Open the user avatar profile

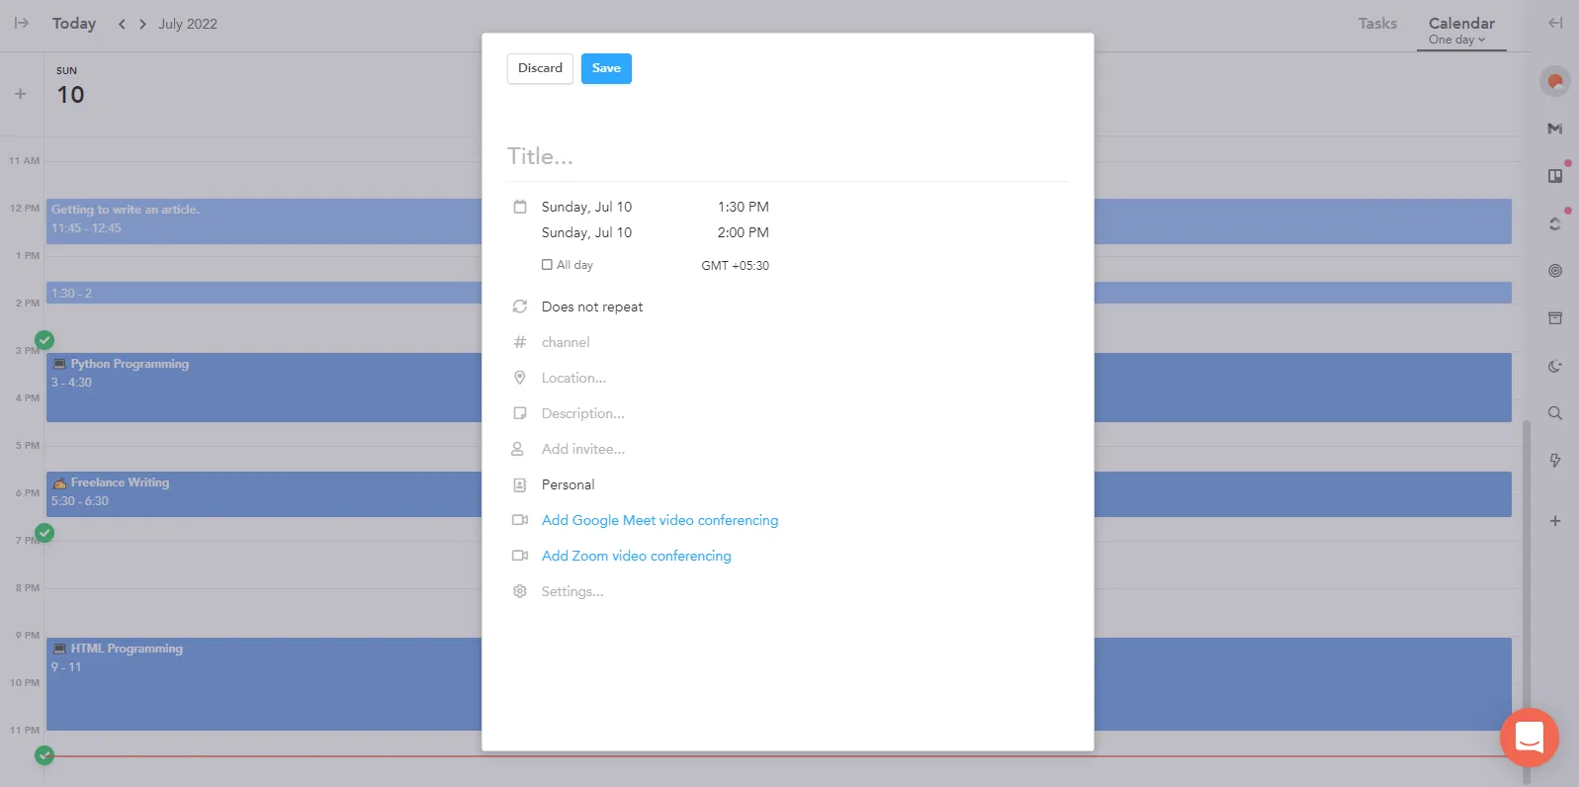[1555, 81]
